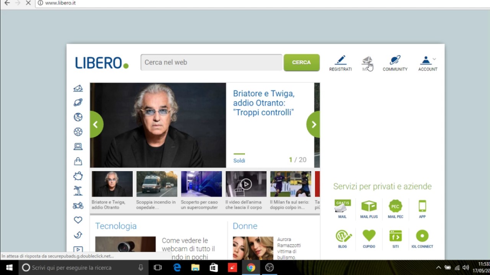The width and height of the screenshot is (490, 275).
Task: Open File Explorer from the taskbar
Action: [195, 268]
